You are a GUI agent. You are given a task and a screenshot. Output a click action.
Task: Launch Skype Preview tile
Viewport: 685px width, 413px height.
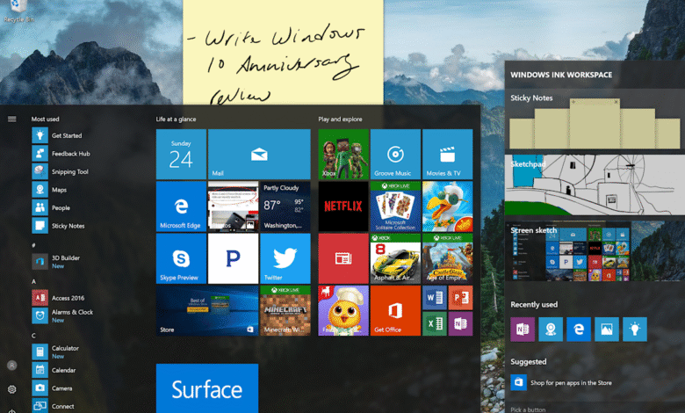(x=181, y=258)
